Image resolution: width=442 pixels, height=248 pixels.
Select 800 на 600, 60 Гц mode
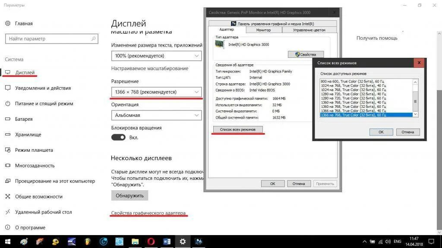point(366,81)
